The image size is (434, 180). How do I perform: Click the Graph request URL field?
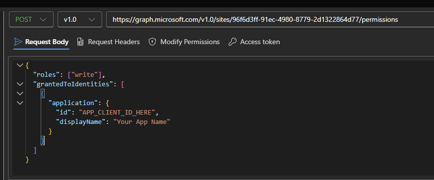(x=270, y=19)
